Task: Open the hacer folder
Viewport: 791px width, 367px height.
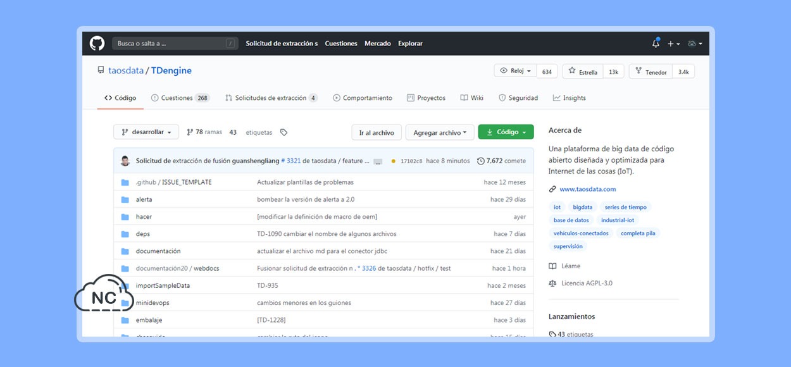Action: (x=144, y=216)
